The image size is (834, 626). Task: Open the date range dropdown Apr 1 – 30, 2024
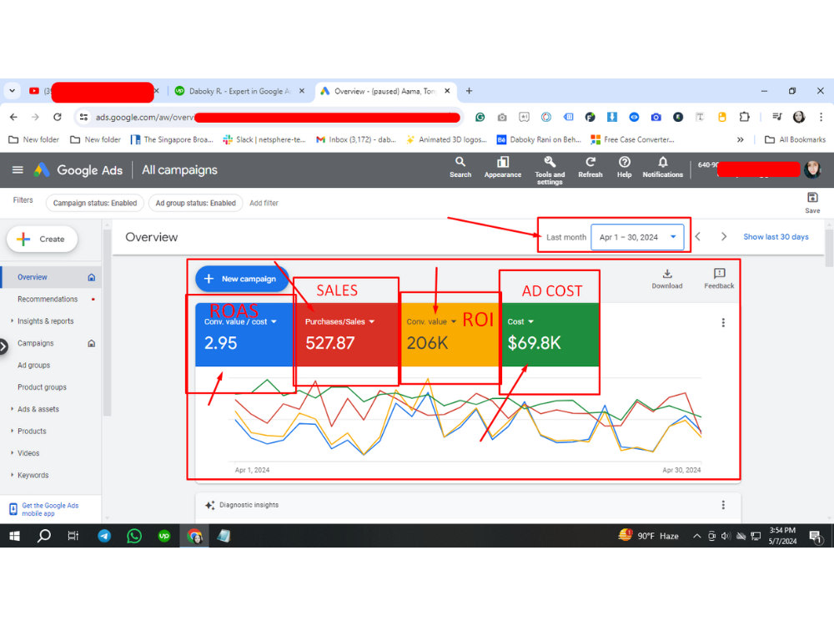[x=637, y=237]
